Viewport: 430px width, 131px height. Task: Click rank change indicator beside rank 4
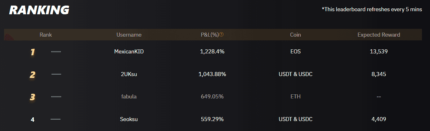pos(56,119)
